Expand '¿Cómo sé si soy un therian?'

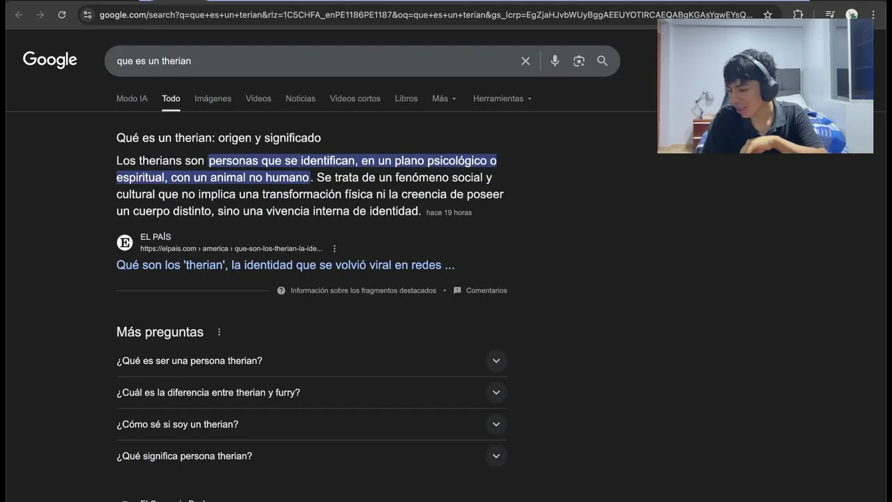pyautogui.click(x=312, y=425)
